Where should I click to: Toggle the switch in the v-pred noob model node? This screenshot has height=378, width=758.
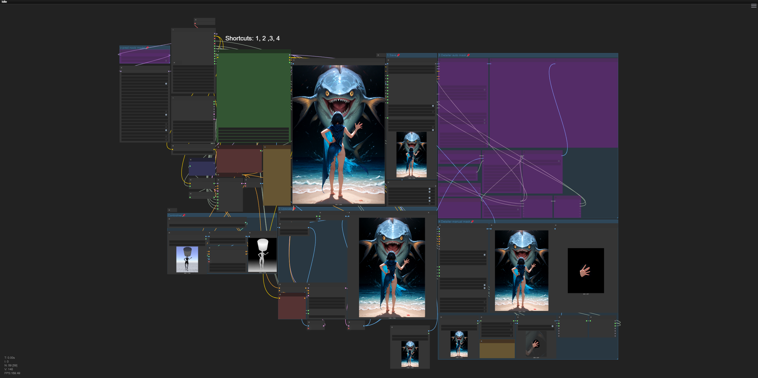166,60
